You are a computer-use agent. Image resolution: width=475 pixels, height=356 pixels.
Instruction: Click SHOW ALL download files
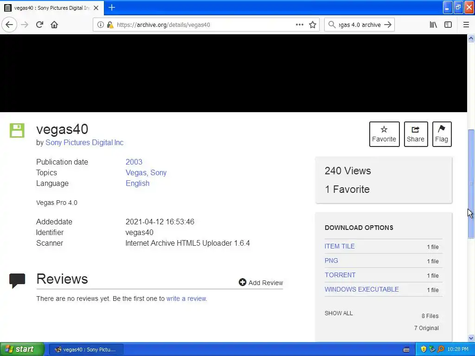click(x=339, y=313)
